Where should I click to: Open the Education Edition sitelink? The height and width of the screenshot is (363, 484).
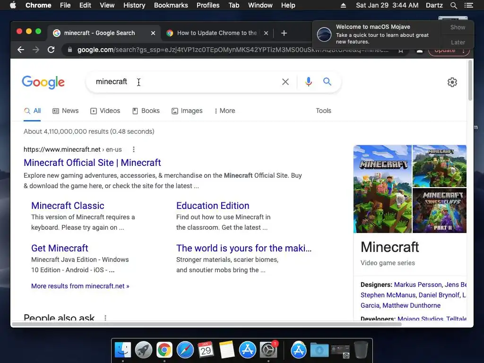pos(213,206)
